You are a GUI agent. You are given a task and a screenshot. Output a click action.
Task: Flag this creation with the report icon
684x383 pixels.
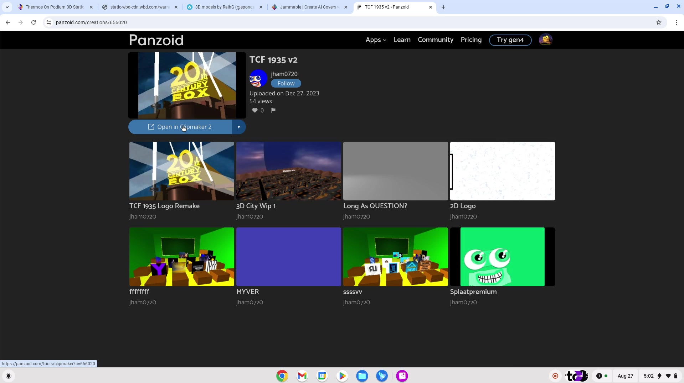tap(273, 110)
